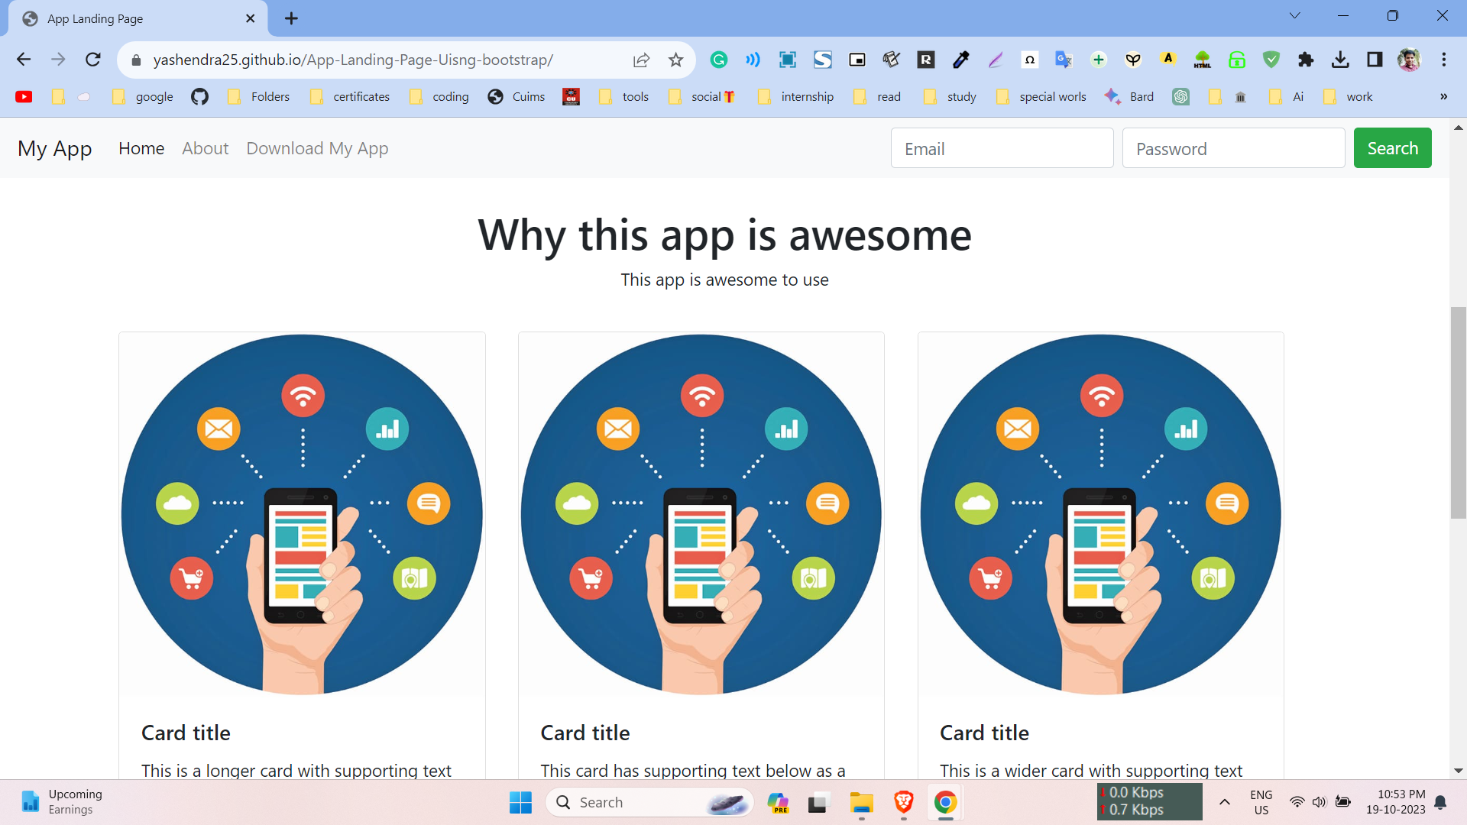Image resolution: width=1467 pixels, height=825 pixels.
Task: Toggle the Read Aloud speaker extension
Action: point(753,59)
